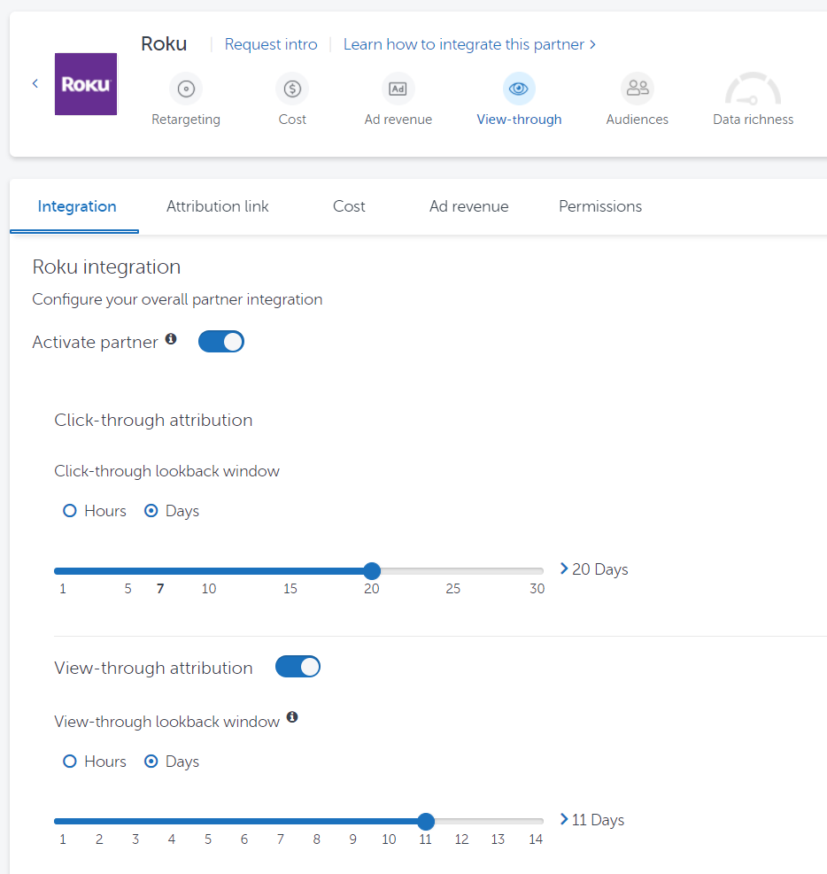Select Days for click-through lookback window
The width and height of the screenshot is (827, 874).
(x=151, y=511)
